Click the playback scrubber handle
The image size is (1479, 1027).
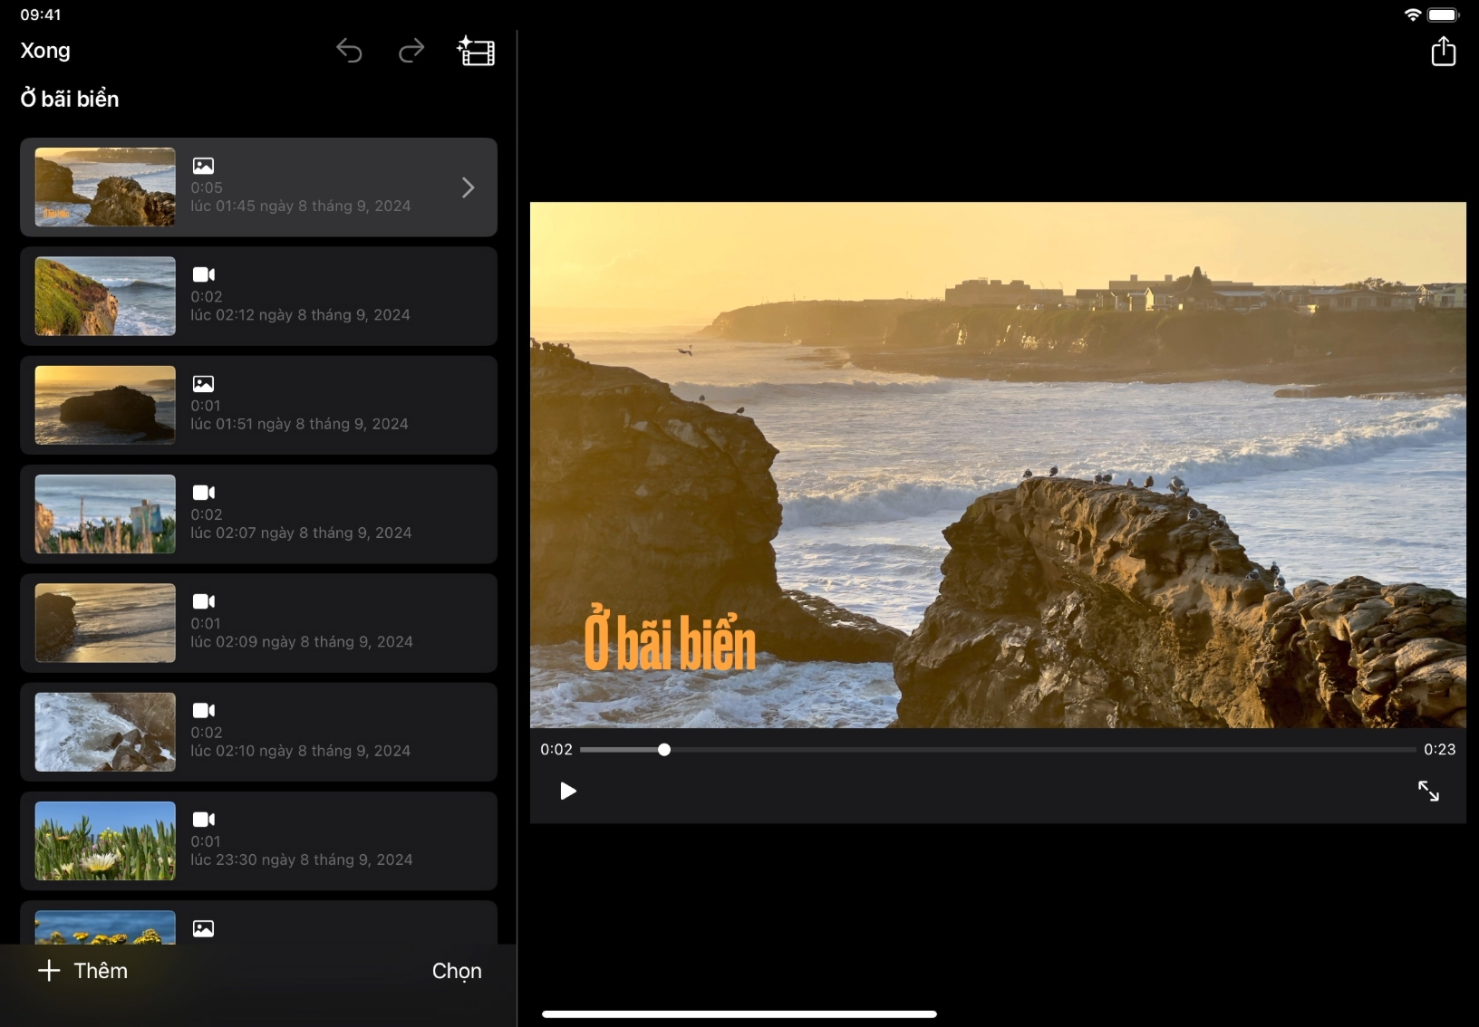coord(664,750)
